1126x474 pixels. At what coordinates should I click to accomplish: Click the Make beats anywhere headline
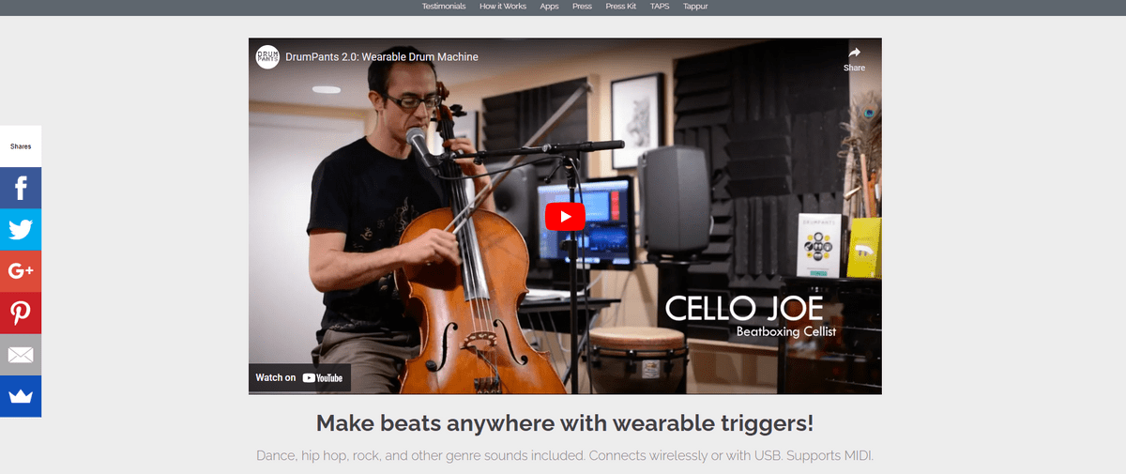point(565,422)
